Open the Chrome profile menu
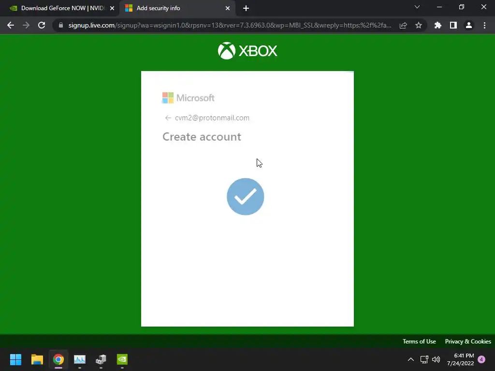Viewport: 495px width, 371px height. click(x=469, y=25)
